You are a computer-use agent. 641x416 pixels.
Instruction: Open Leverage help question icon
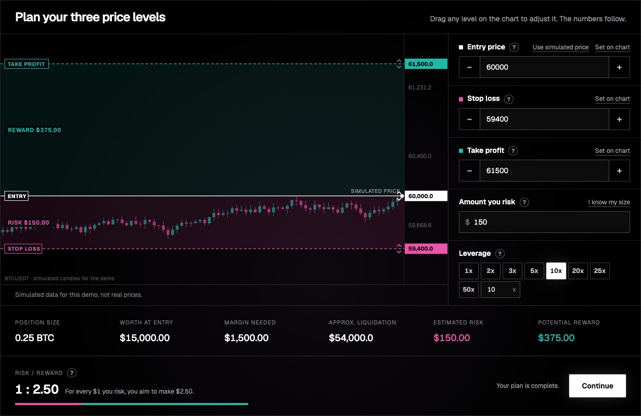(500, 254)
